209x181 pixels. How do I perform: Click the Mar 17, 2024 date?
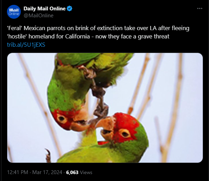[47, 172]
